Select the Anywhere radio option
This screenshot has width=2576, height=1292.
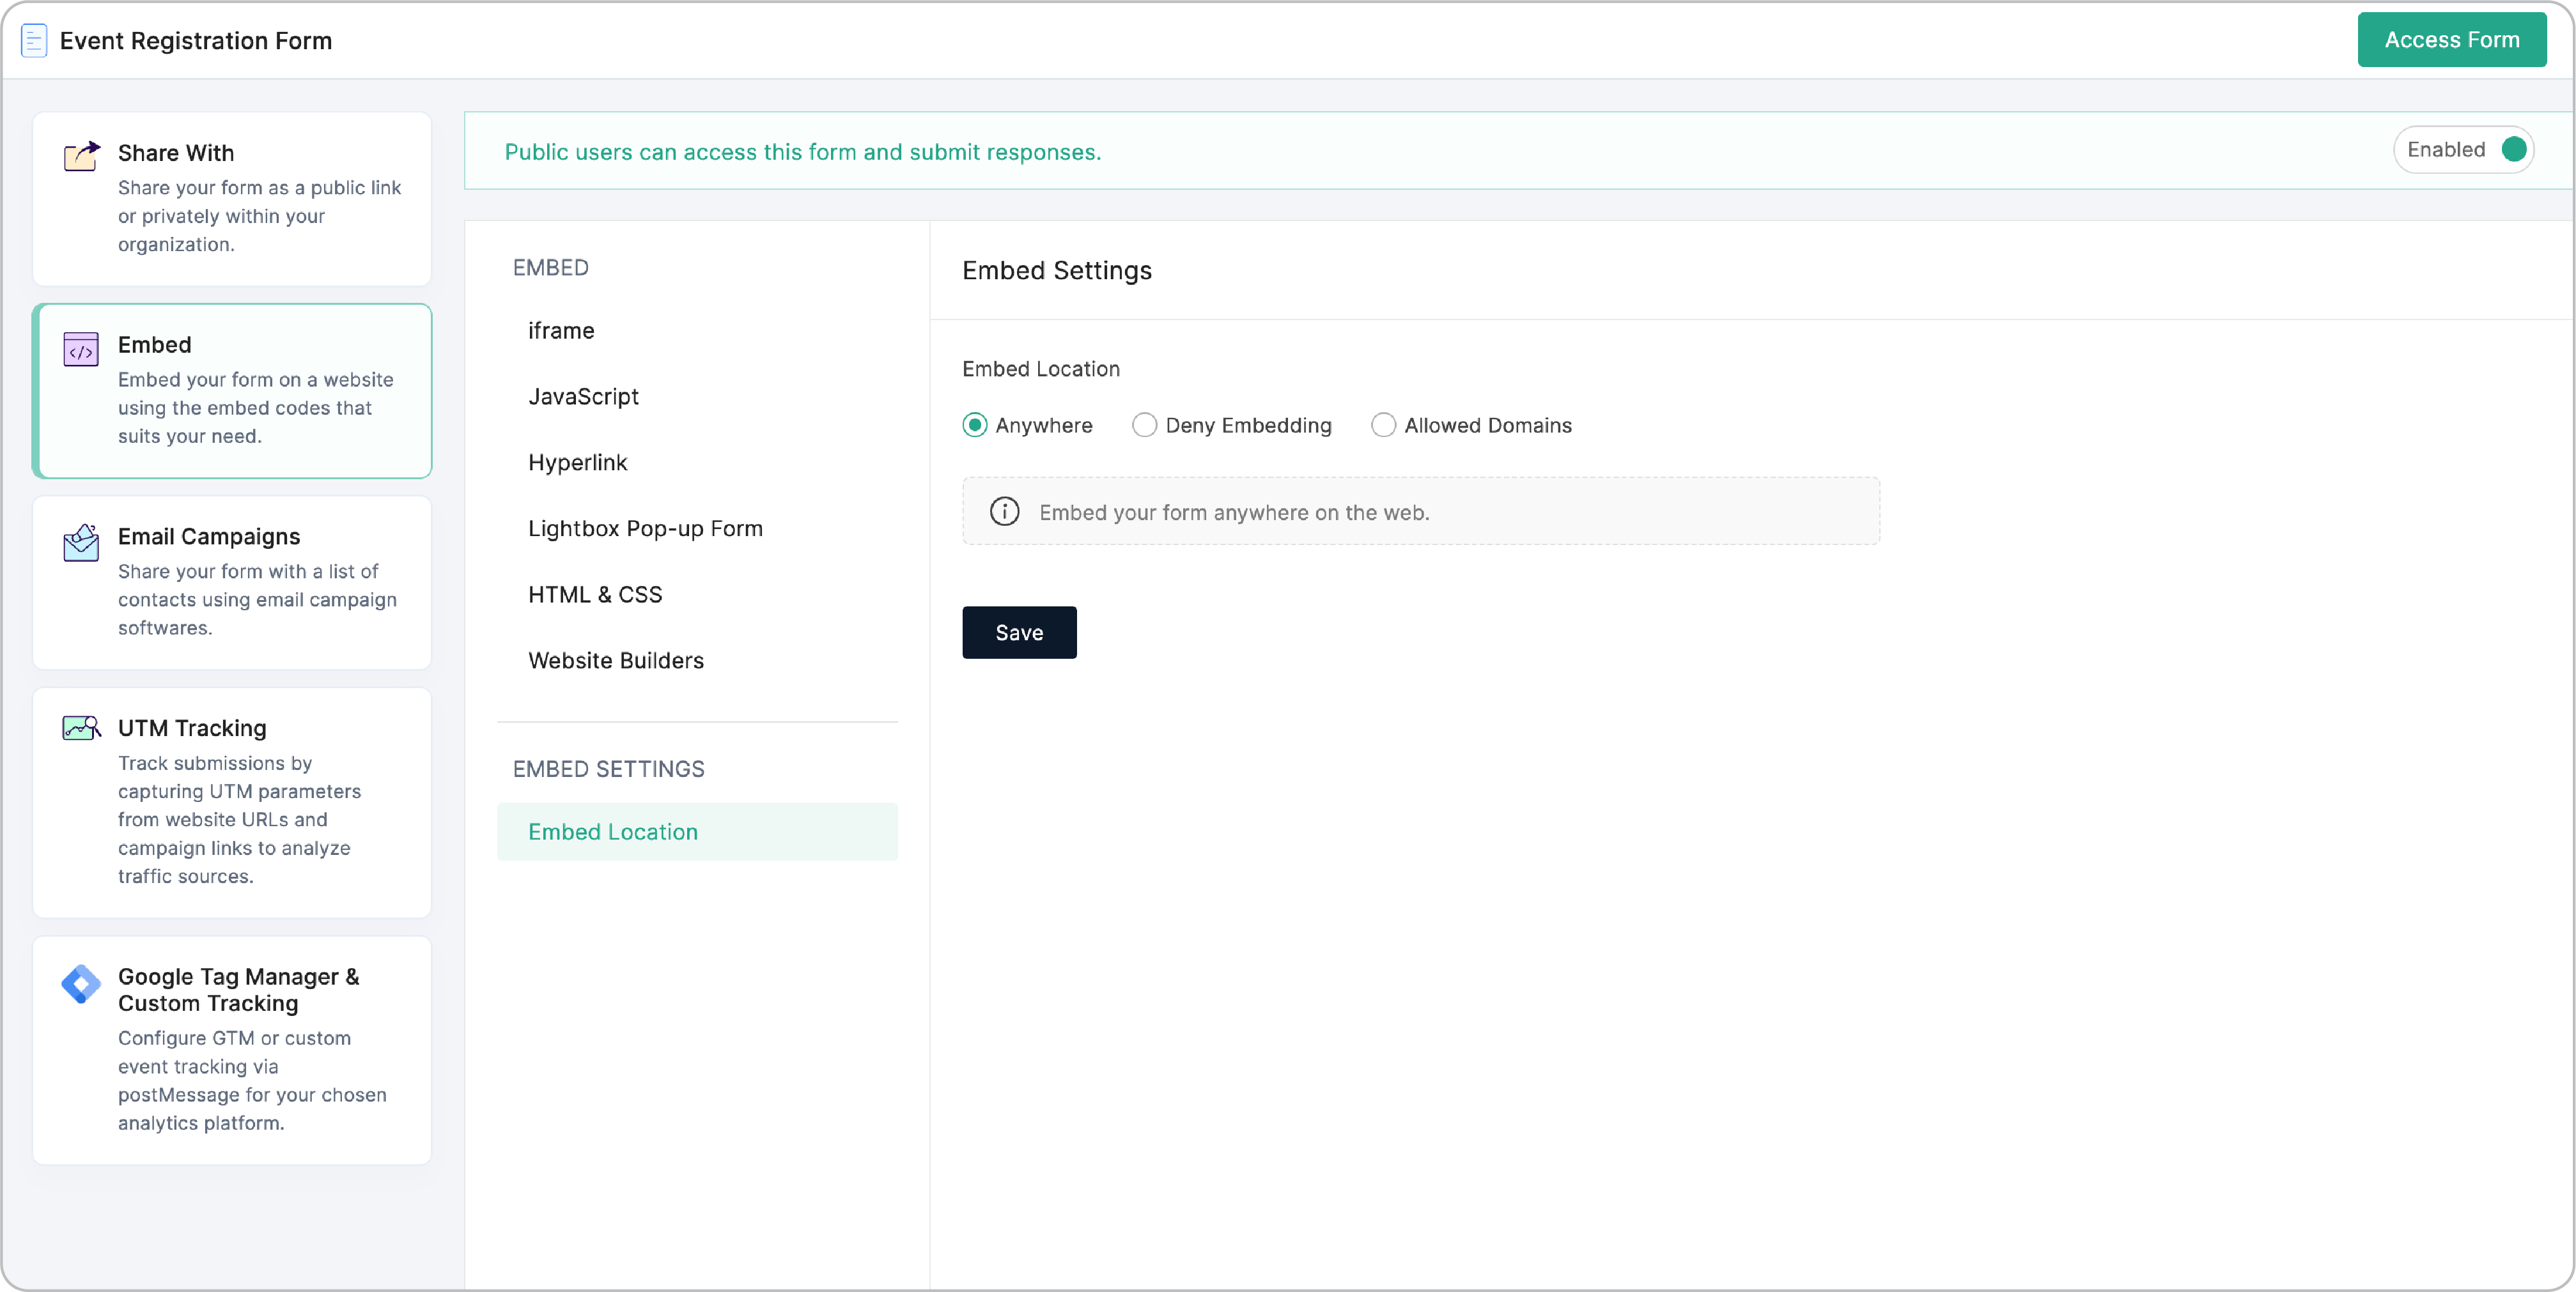975,425
